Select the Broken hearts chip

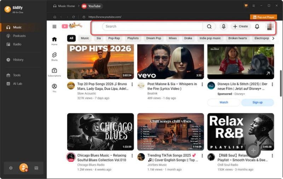pyautogui.click(x=237, y=38)
